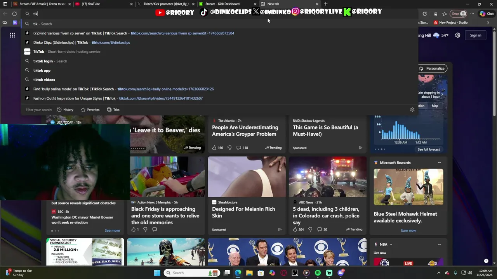Select TikTok short-form video hosting suggestion
This screenshot has height=279, width=497.
(x=219, y=52)
